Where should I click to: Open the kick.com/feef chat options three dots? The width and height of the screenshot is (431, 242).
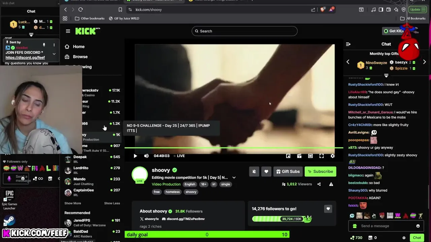tap(54, 45)
